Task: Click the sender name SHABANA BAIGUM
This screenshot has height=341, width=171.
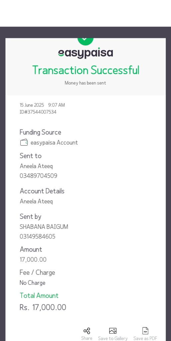Action: (x=44, y=226)
